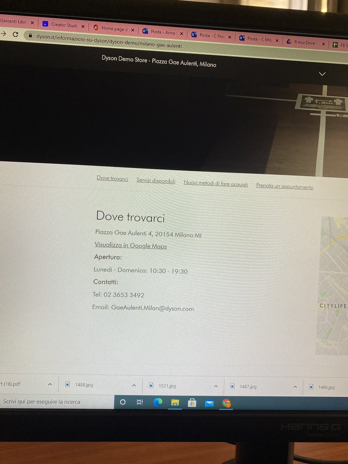This screenshot has width=348, height=464.
Task: Click the map showing CITYLIFE area
Action: click(332, 286)
